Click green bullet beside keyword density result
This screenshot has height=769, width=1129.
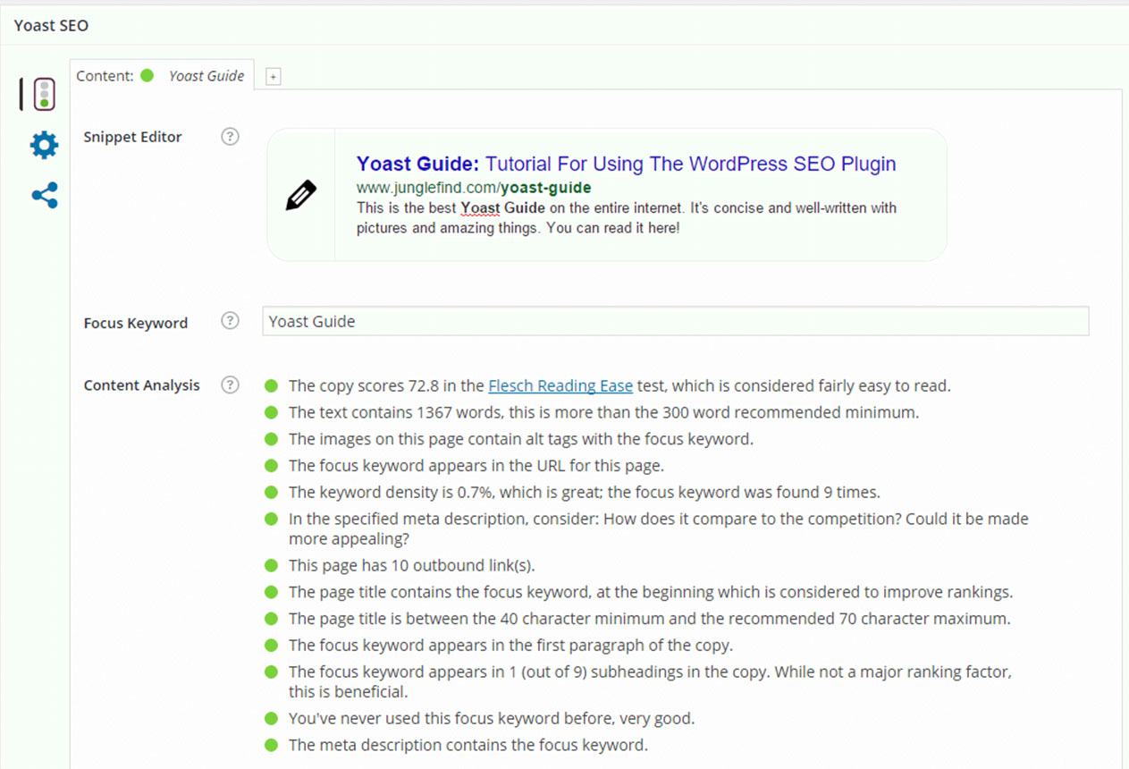pos(272,492)
